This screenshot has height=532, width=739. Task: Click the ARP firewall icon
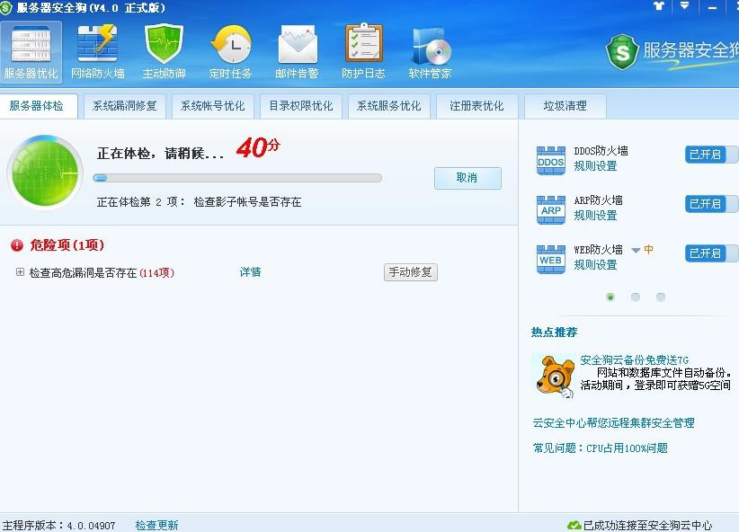point(550,209)
